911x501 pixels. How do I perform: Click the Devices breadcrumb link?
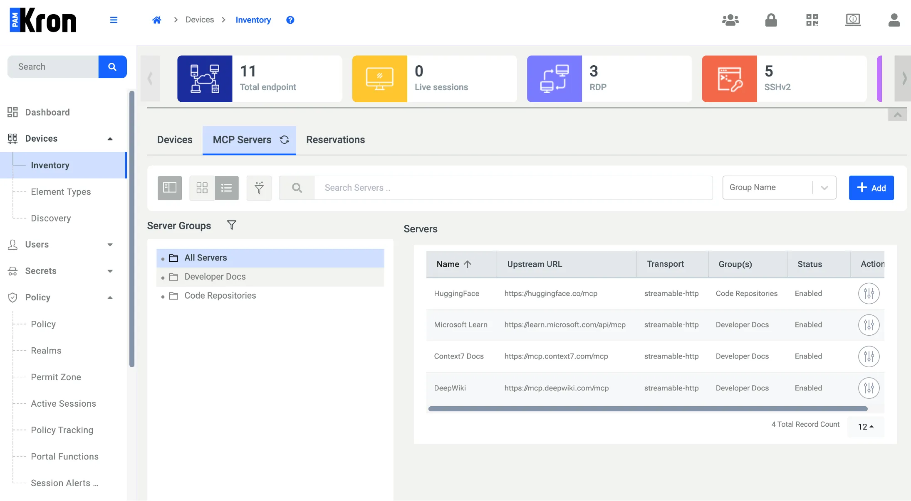(x=200, y=20)
